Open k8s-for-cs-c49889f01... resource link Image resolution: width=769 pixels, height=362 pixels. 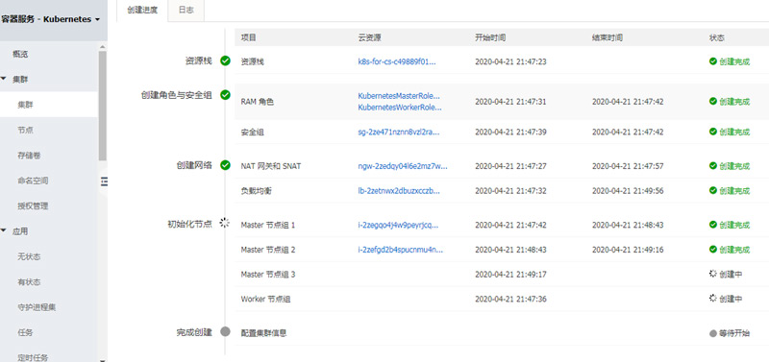[x=397, y=61]
